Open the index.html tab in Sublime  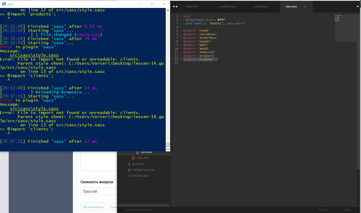pos(192,6)
